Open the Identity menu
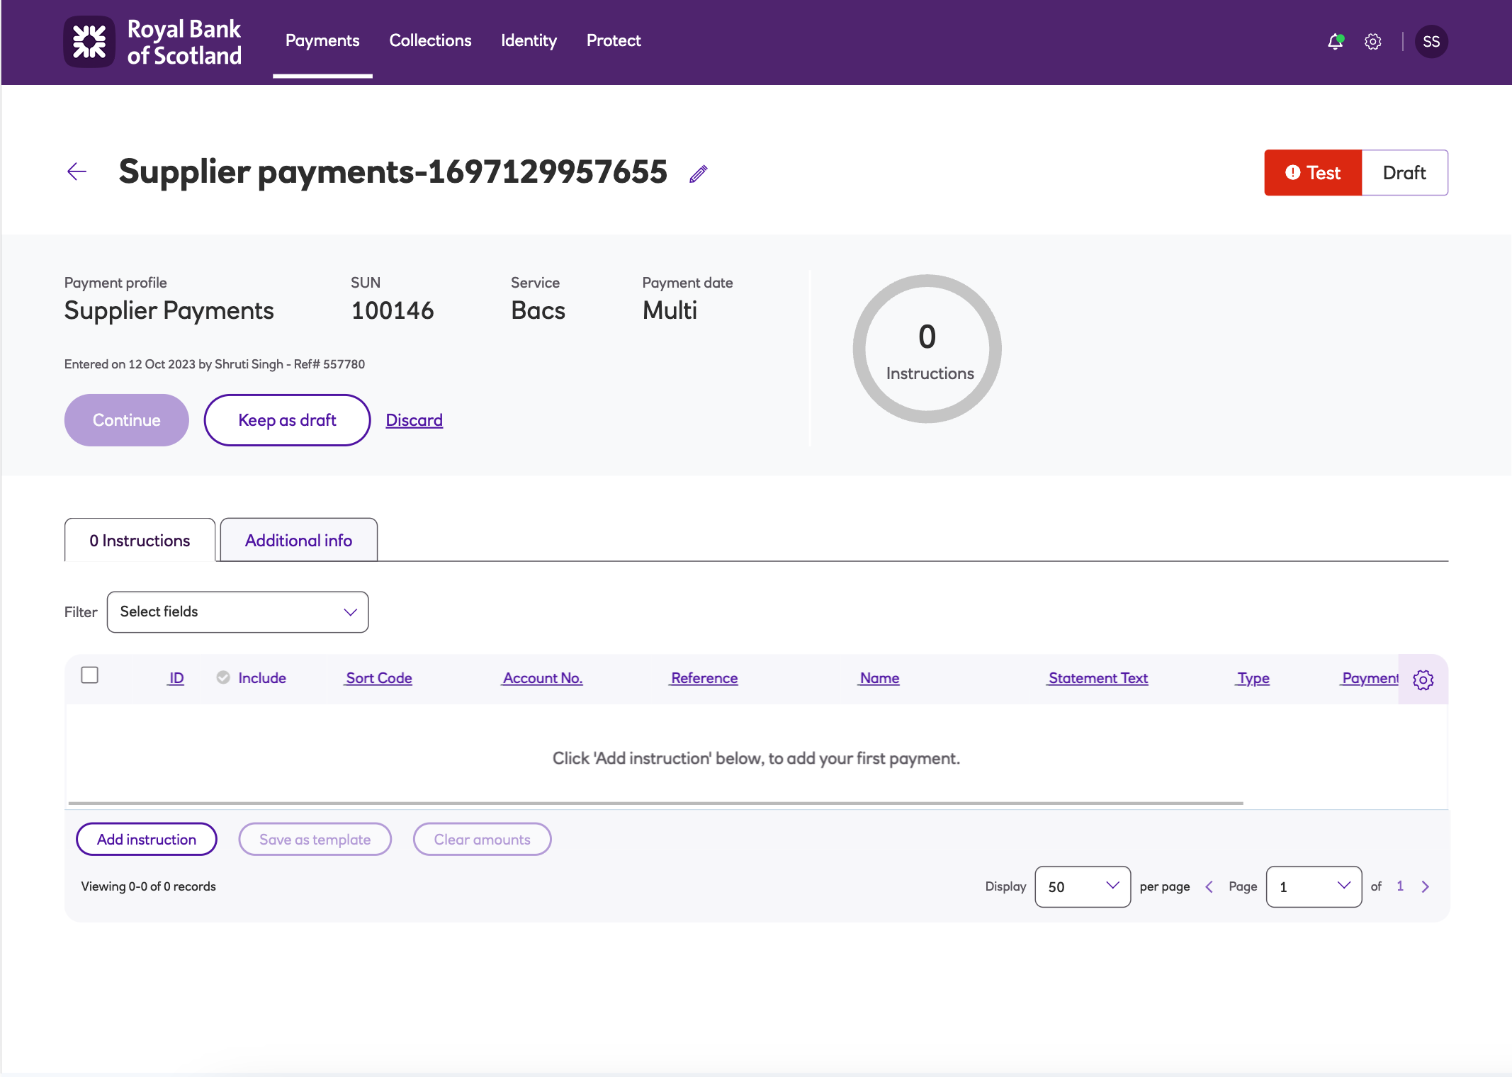This screenshot has height=1077, width=1512. coord(529,41)
